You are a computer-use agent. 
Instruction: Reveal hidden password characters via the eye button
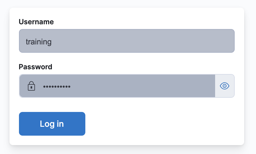(225, 86)
